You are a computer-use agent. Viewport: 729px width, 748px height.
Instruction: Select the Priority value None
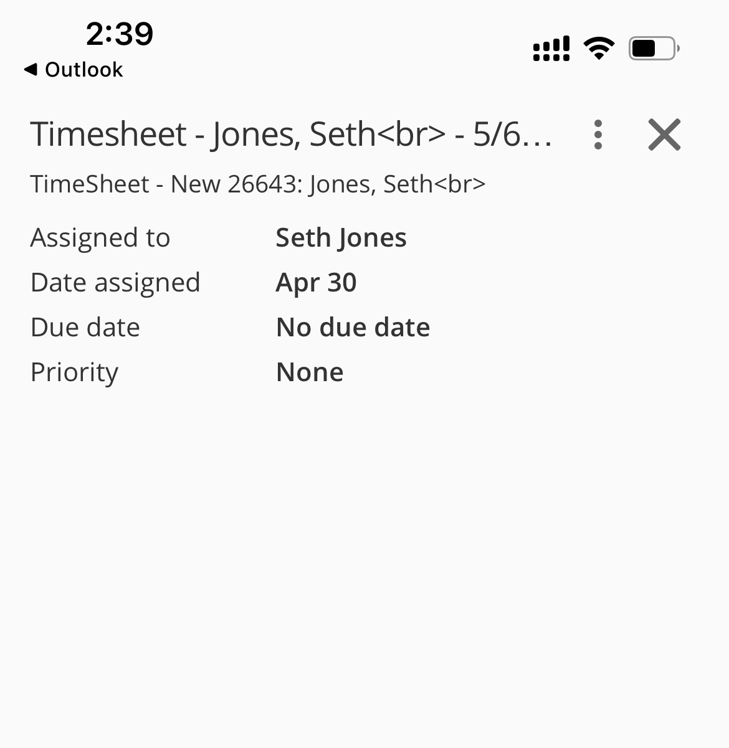(x=310, y=372)
